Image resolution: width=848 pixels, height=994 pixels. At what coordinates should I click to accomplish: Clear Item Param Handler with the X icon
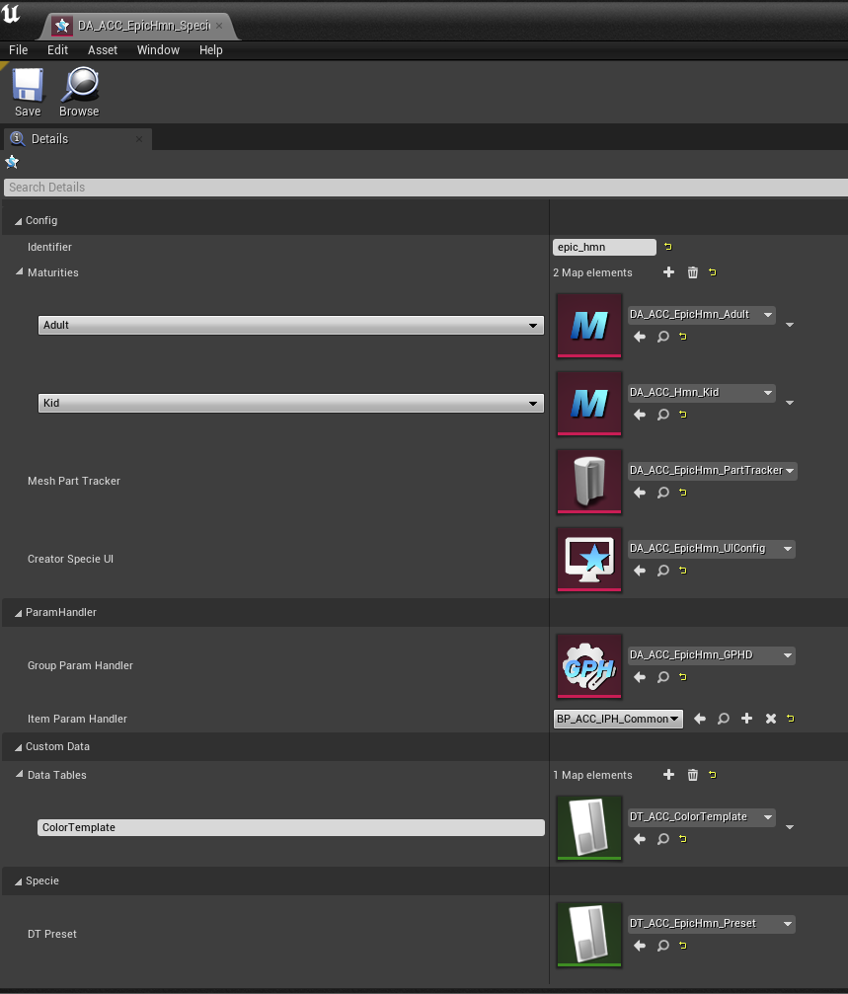pyautogui.click(x=770, y=719)
